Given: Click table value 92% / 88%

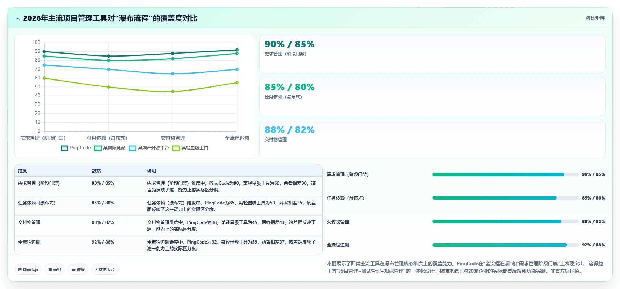Looking at the screenshot, I should 103,242.
